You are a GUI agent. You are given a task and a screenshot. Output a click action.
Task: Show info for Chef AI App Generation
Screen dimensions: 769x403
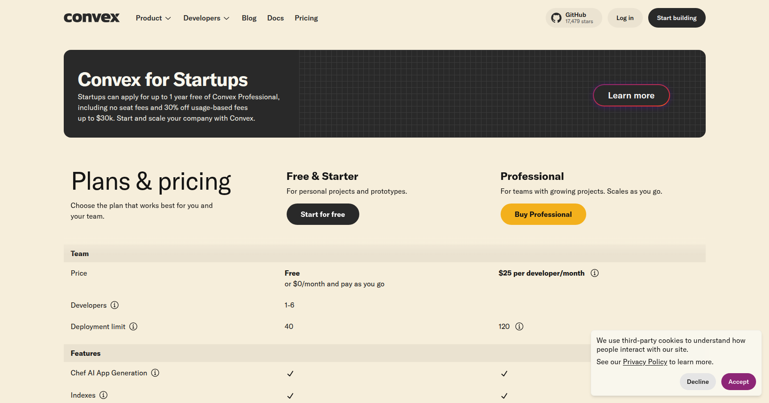point(155,373)
